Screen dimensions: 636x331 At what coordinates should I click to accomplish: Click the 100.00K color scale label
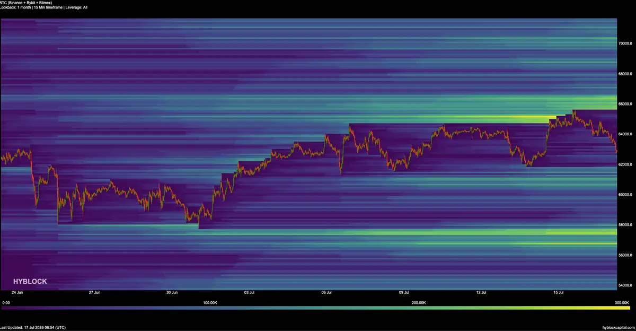[210, 303]
